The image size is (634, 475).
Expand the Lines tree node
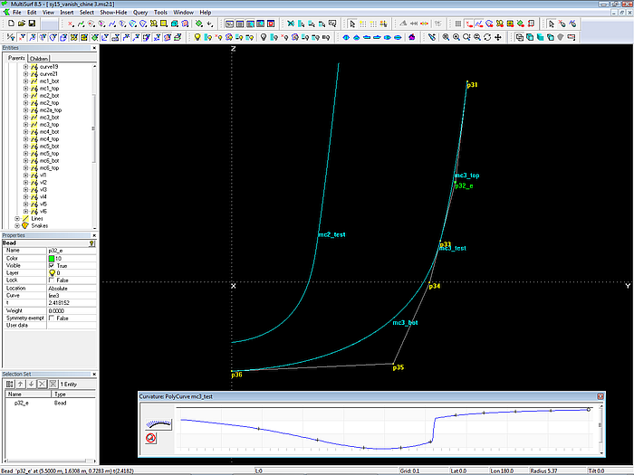tap(17, 218)
